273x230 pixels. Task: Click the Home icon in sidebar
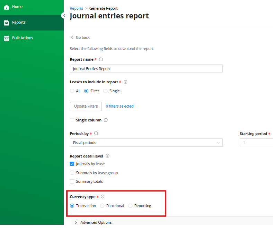pyautogui.click(x=7, y=7)
